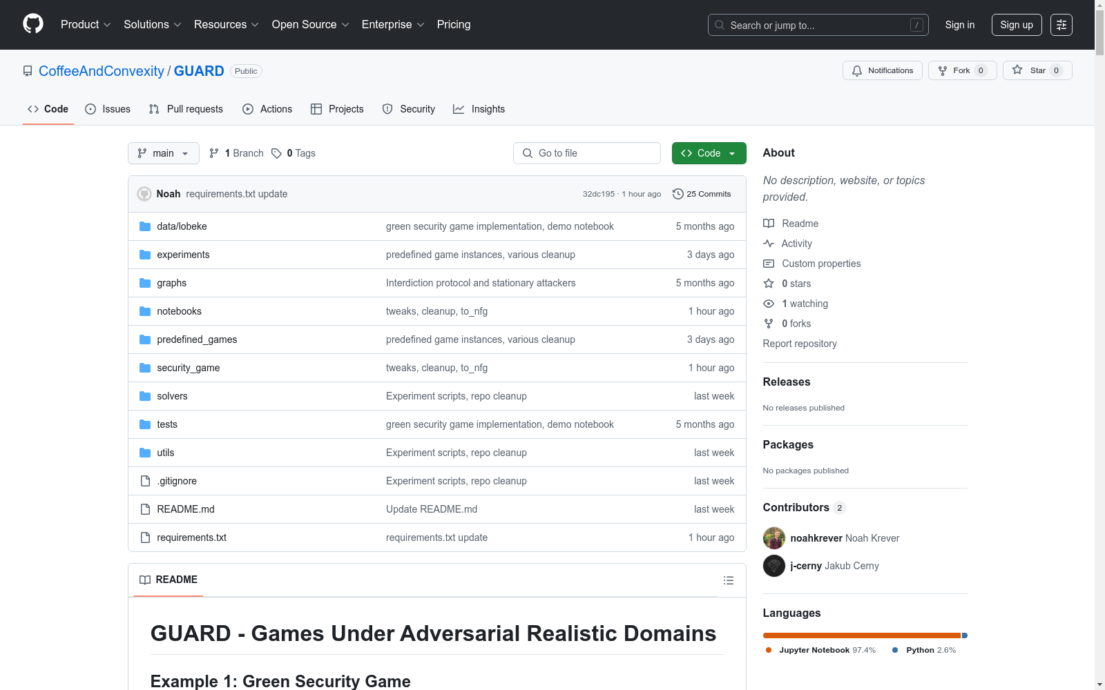Image resolution: width=1105 pixels, height=690 pixels.
Task: Click the tests folder icon
Action: coord(145,424)
